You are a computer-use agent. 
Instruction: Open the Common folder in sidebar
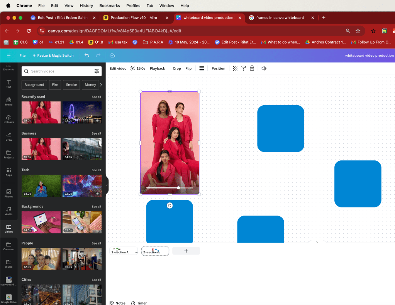tap(8, 246)
